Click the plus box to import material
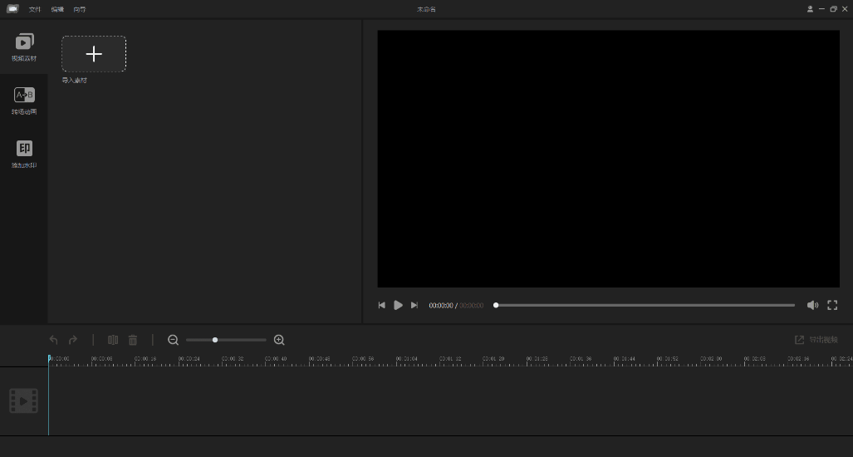This screenshot has height=457, width=853. coord(94,54)
